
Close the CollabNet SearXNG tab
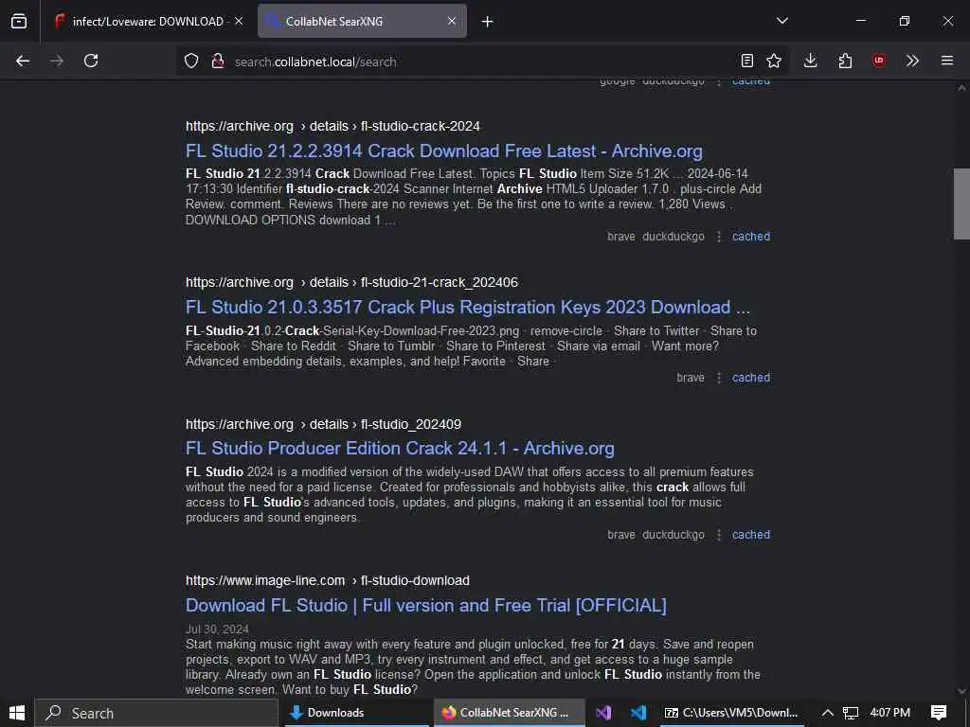452,21
